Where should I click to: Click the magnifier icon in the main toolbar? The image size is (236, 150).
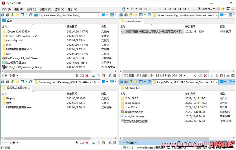(228, 9)
